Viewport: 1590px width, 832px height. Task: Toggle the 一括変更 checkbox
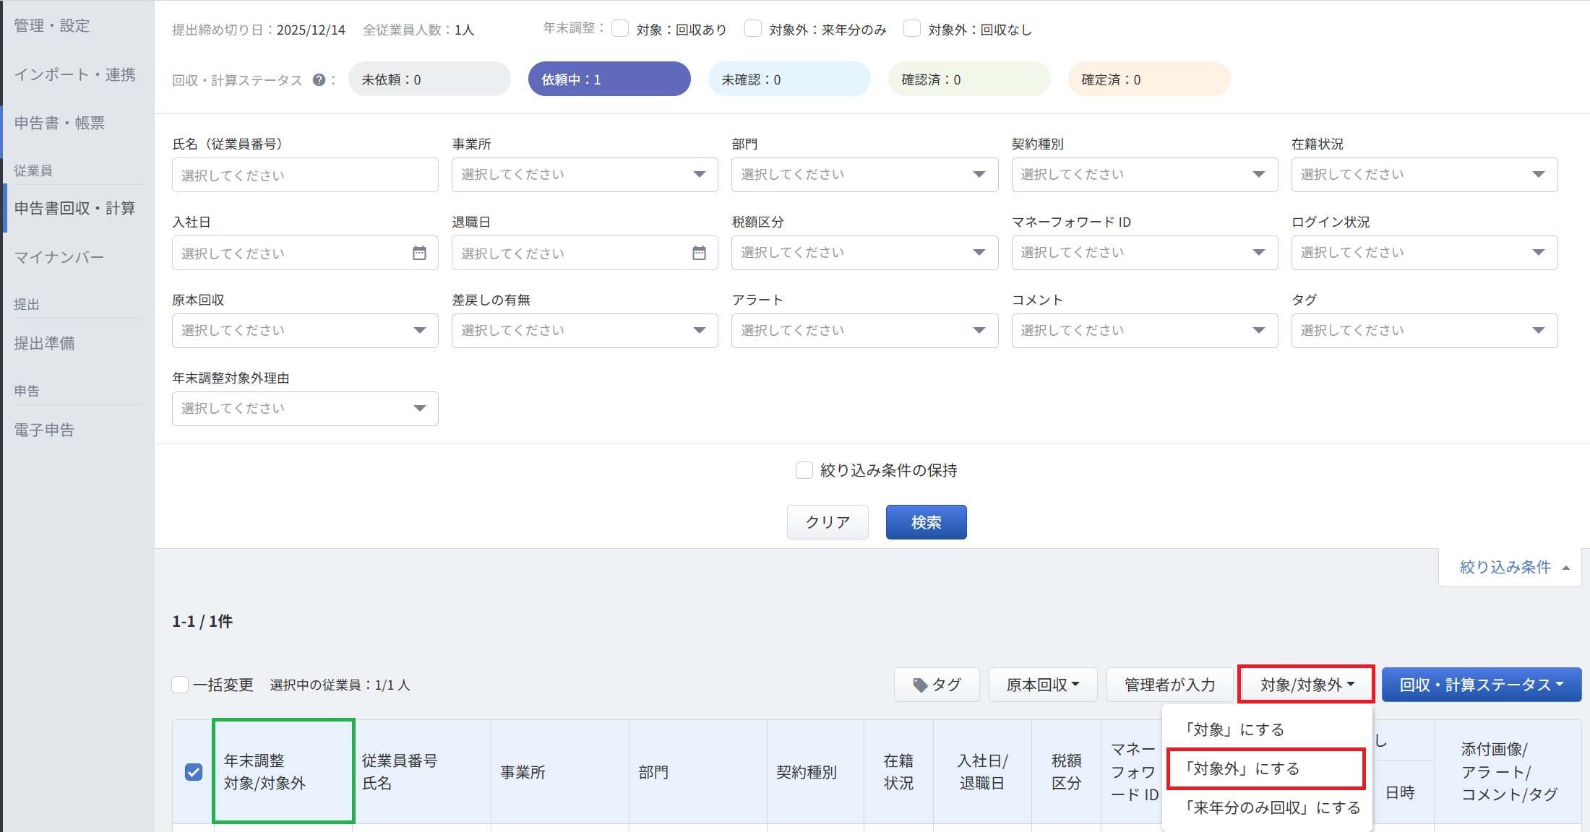[180, 685]
